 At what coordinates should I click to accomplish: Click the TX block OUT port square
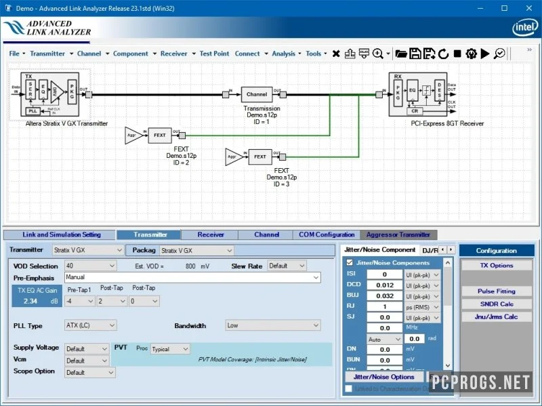coord(89,94)
